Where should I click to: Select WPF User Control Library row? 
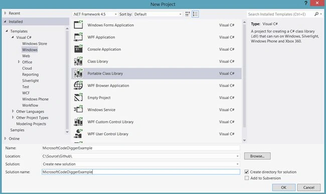pyautogui.click(x=156, y=134)
